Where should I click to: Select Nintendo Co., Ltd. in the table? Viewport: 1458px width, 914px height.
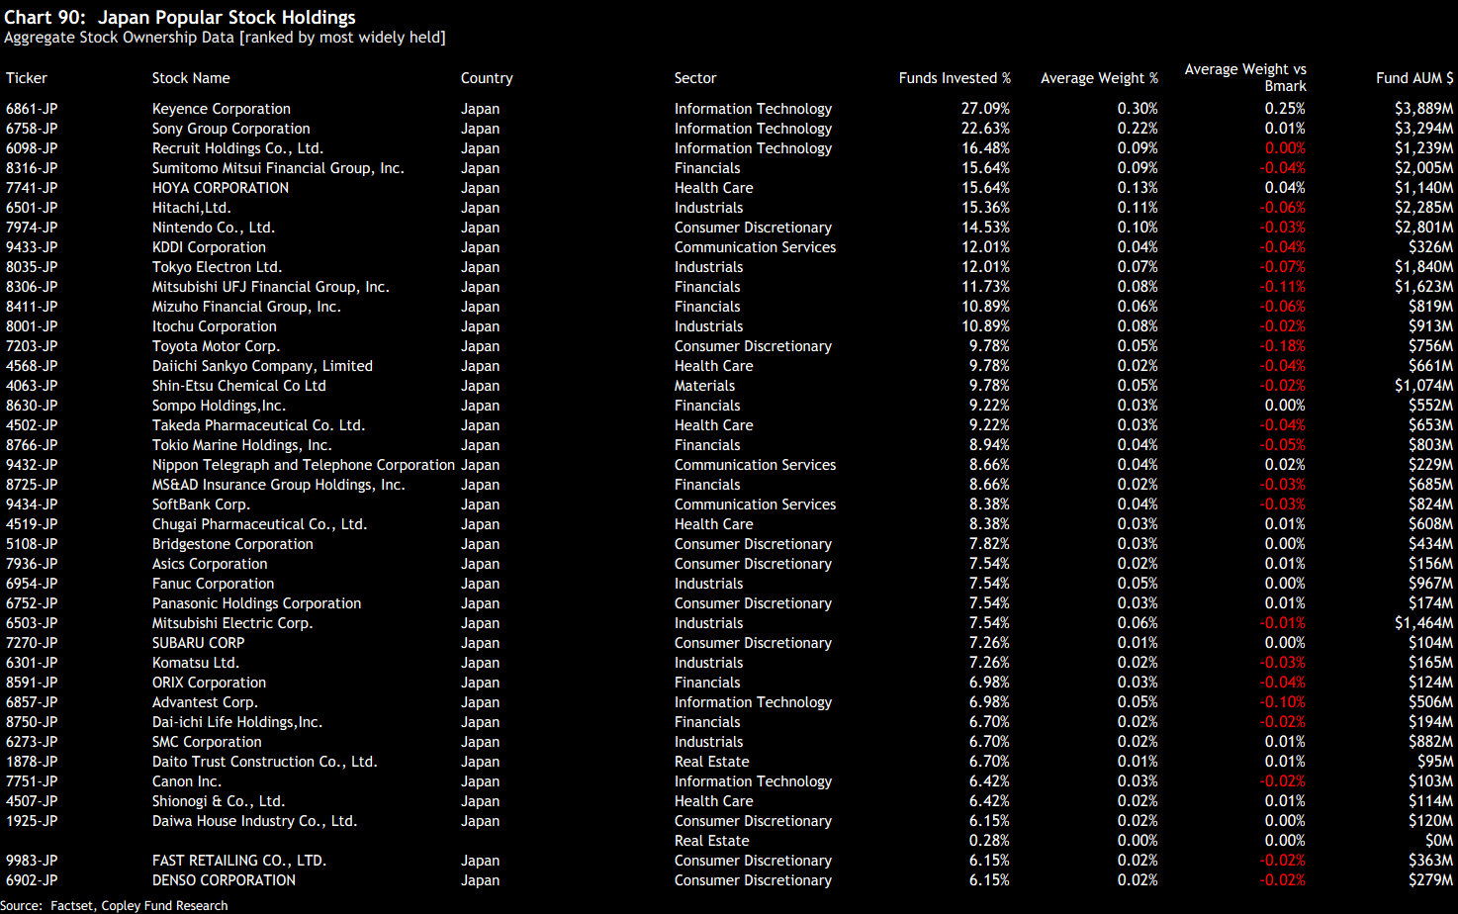click(x=214, y=228)
